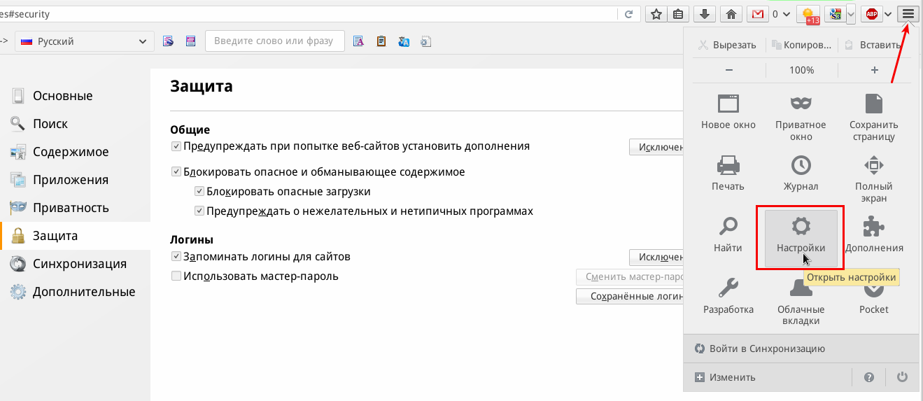The height and width of the screenshot is (401, 923).
Task: Expand the Gmail counter dropdown arrow
Action: pos(786,14)
